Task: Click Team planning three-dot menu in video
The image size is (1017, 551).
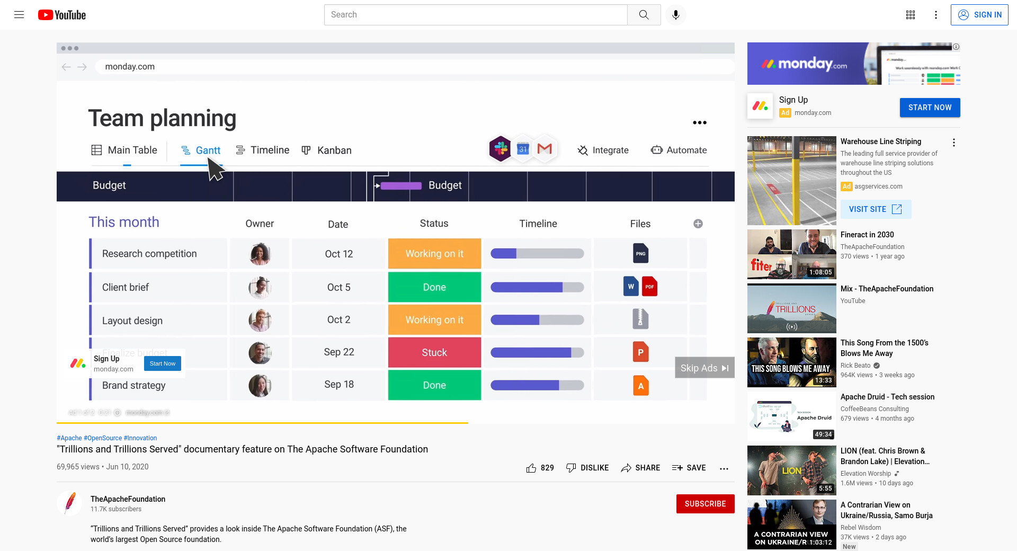Action: point(699,122)
